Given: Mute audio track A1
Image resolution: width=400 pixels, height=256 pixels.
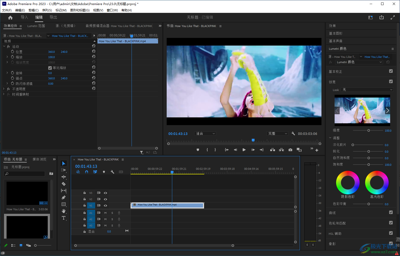Looking at the screenshot, I should pyautogui.click(x=105, y=213).
